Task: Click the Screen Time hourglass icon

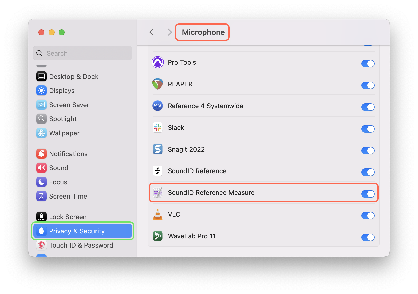Action: (x=41, y=196)
